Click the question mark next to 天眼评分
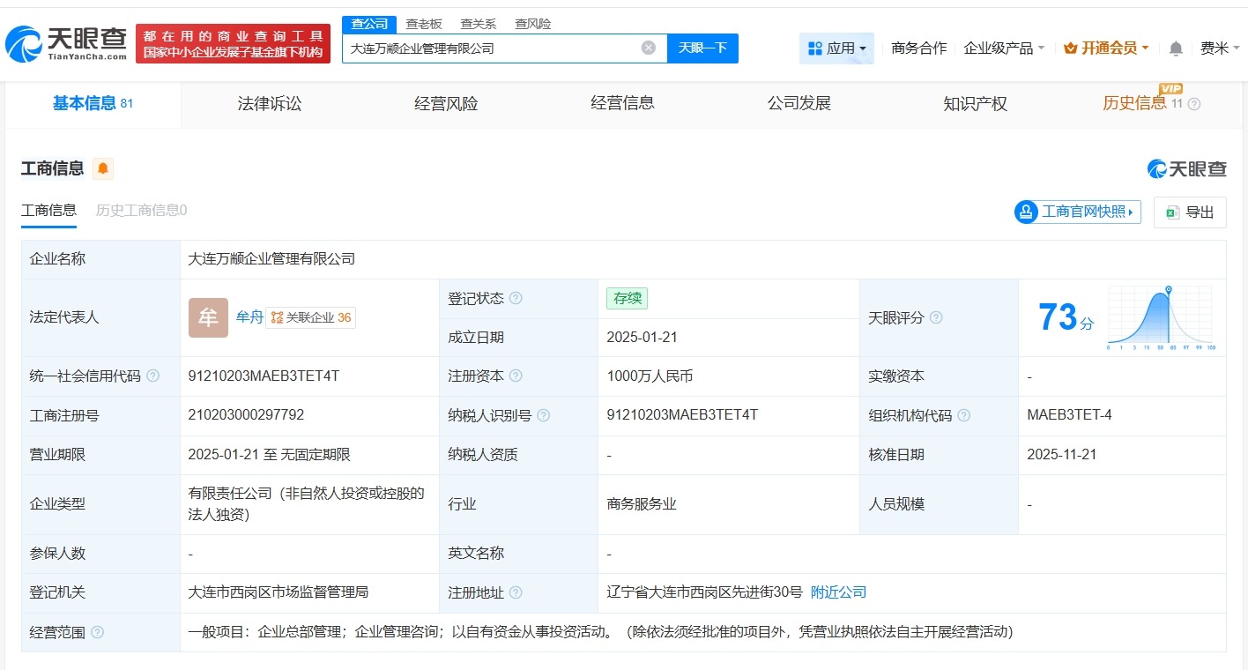The image size is (1248, 670). [x=937, y=317]
